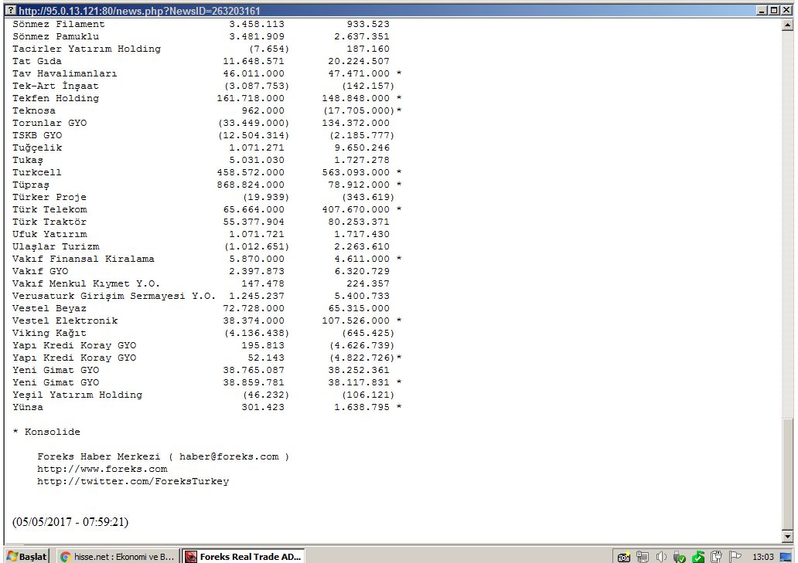Select the Teknosa row name
Screen dimensions: 798x563
tap(34, 110)
